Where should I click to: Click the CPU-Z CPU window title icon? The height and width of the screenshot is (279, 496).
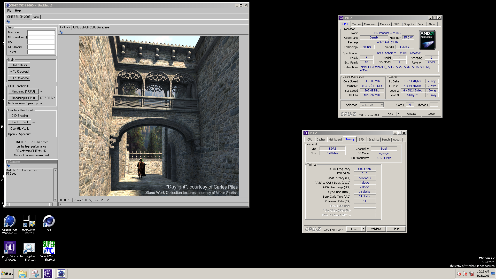click(341, 18)
